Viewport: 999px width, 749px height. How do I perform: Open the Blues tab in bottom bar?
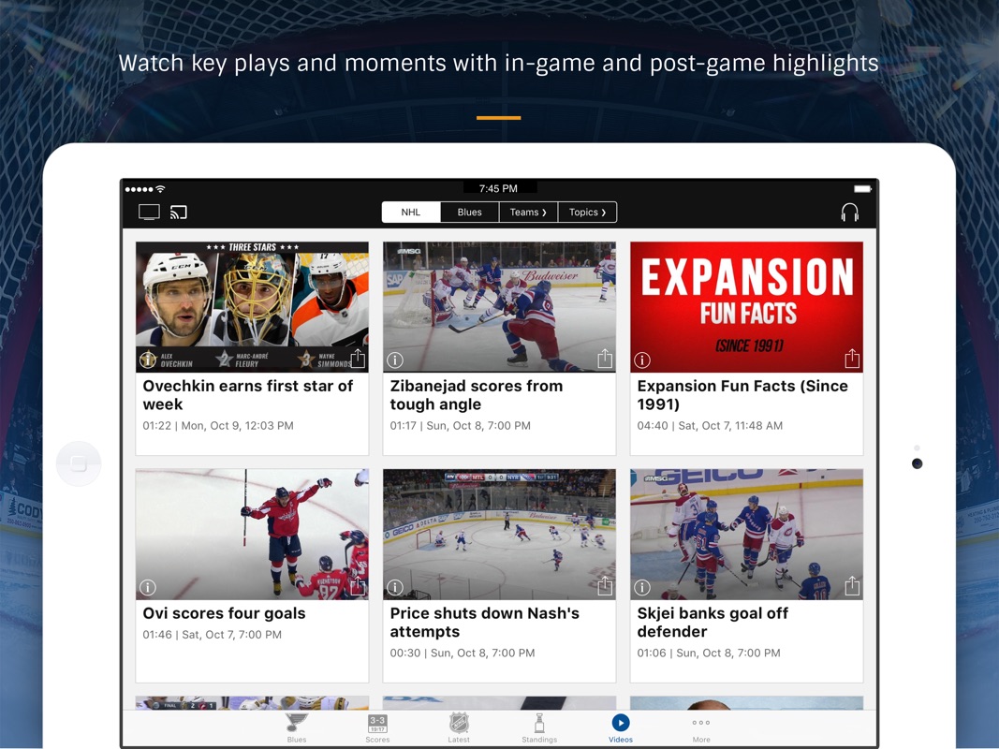pyautogui.click(x=297, y=728)
